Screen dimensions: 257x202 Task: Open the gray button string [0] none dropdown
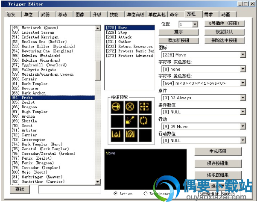click(243, 69)
